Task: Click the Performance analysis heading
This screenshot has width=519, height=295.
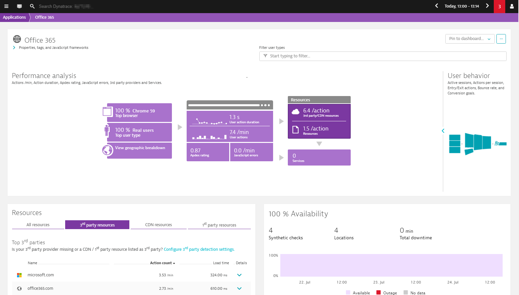Action: pos(44,76)
